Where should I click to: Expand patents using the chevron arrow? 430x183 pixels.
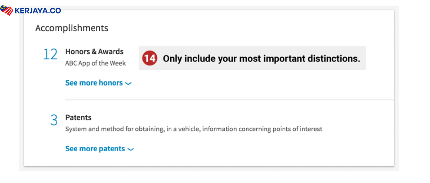tap(130, 149)
